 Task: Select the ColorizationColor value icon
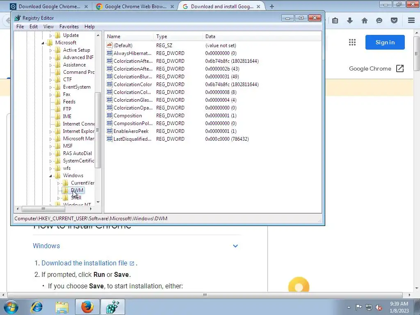[x=109, y=84]
